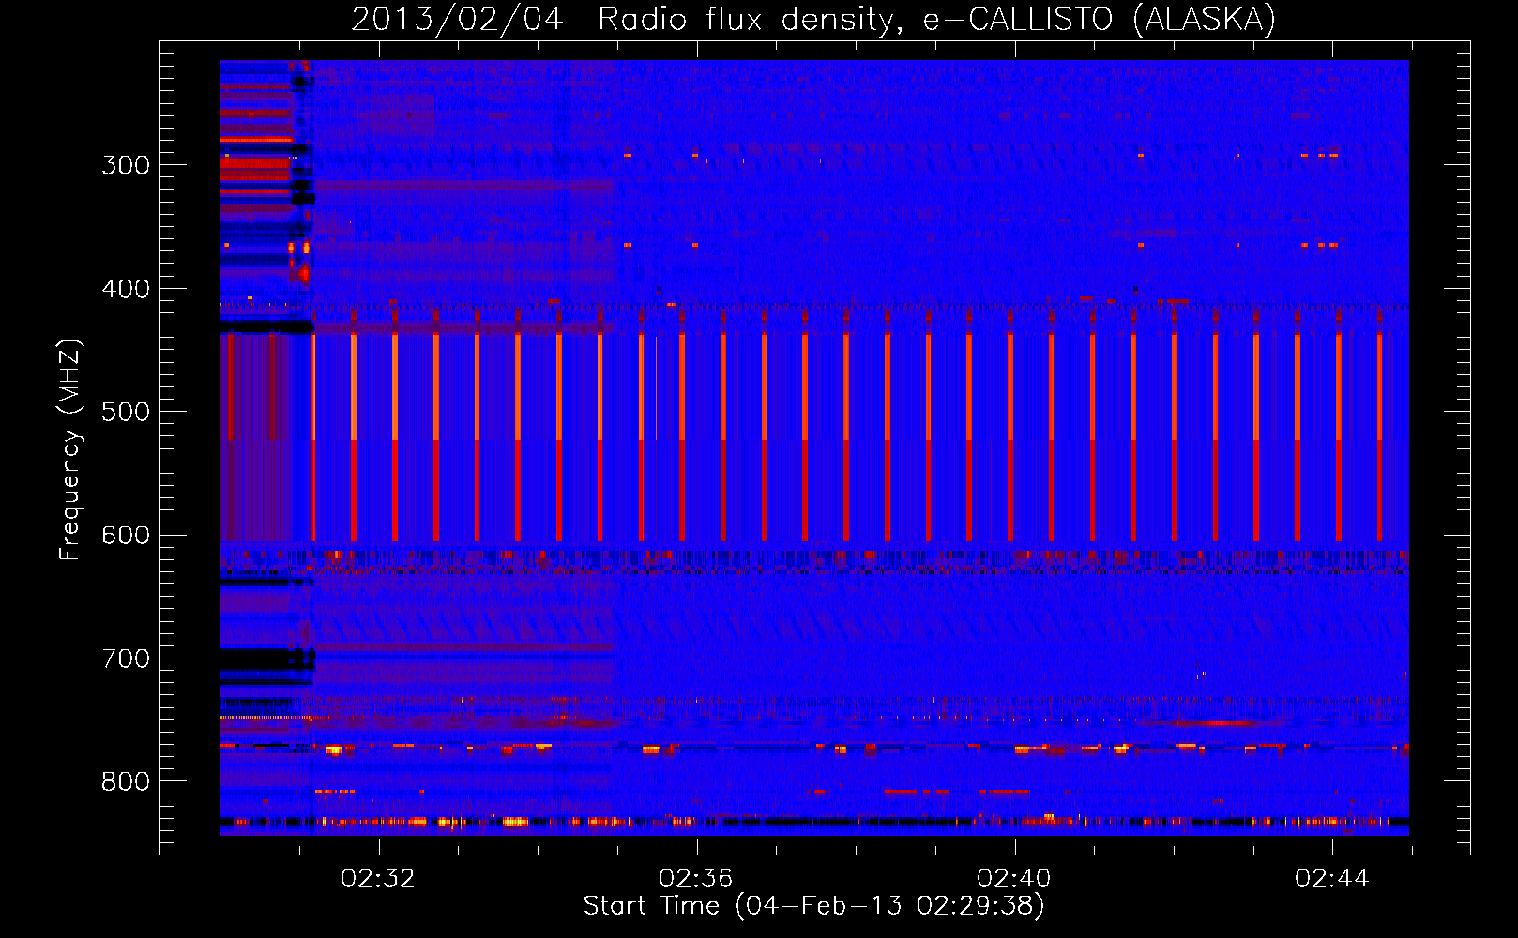Click the '700' frequency tick label
Image resolution: width=1518 pixels, height=938 pixels.
(126, 658)
